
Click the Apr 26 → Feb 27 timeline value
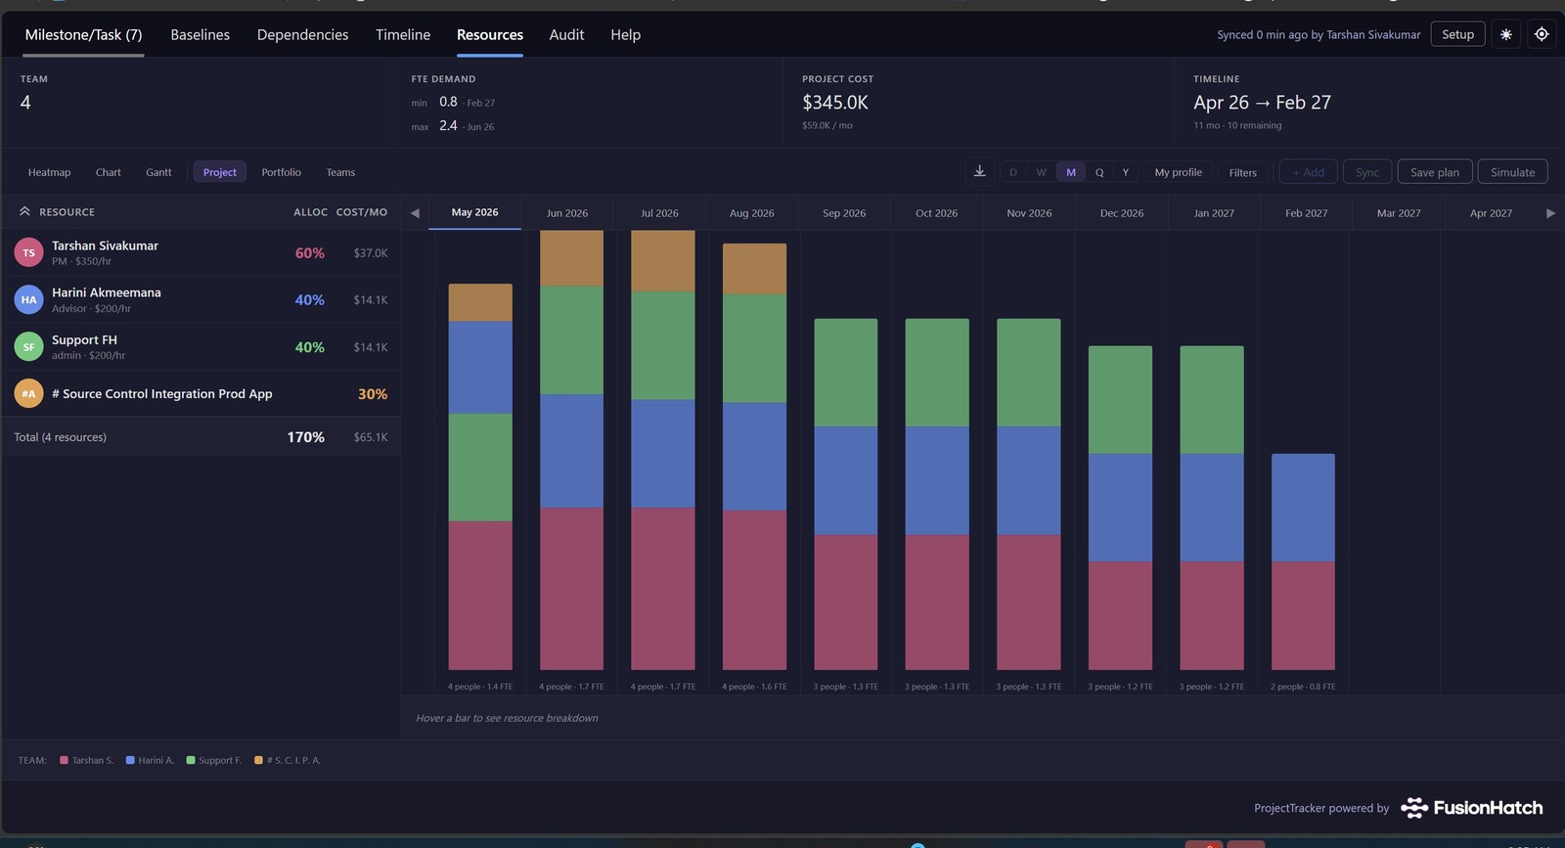pyautogui.click(x=1262, y=103)
